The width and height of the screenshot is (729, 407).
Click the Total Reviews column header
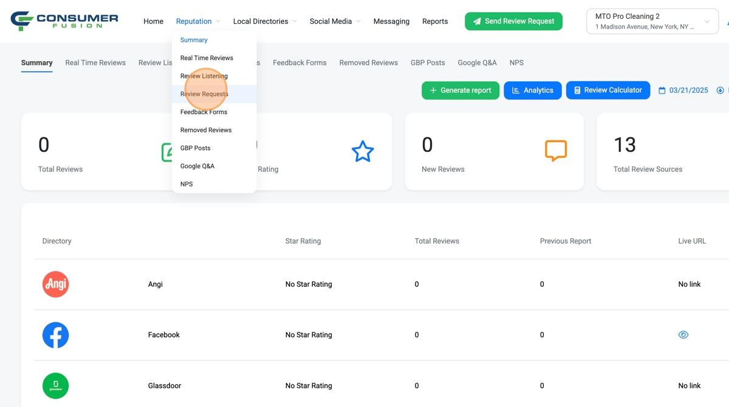click(437, 241)
